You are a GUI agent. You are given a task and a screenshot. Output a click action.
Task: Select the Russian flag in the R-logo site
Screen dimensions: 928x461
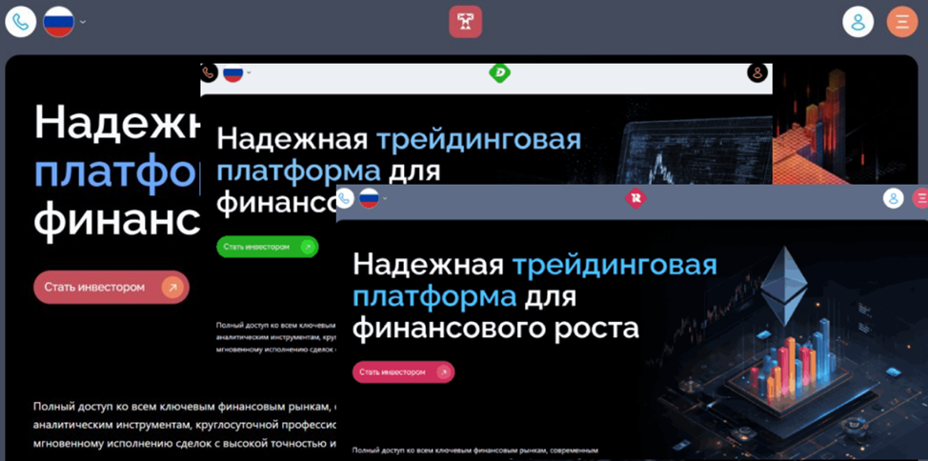369,198
